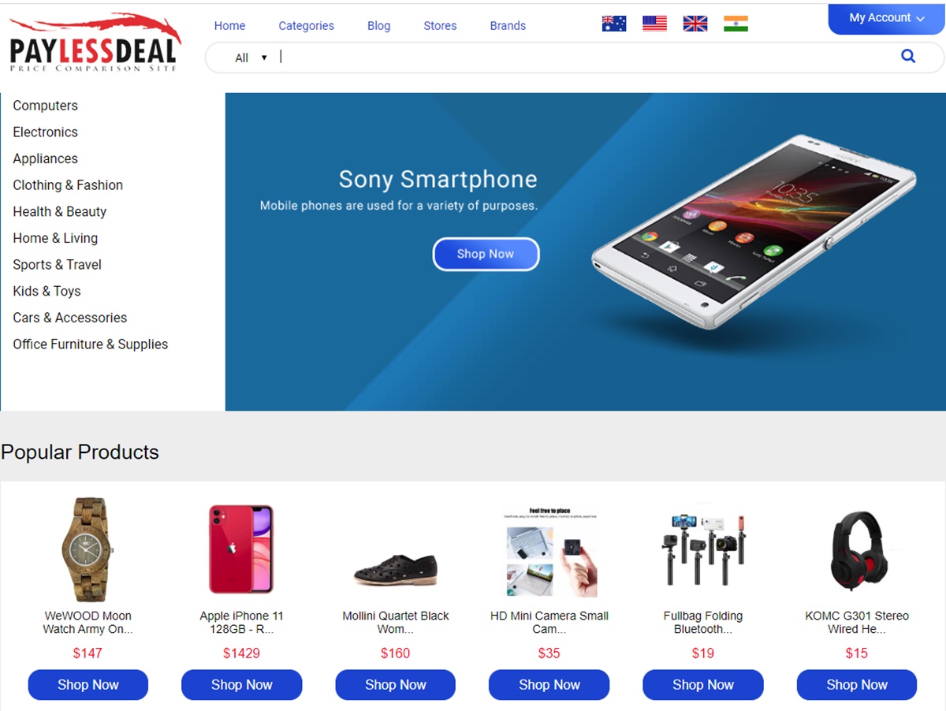
Task: Click the magnifier search icon
Action: click(x=908, y=56)
